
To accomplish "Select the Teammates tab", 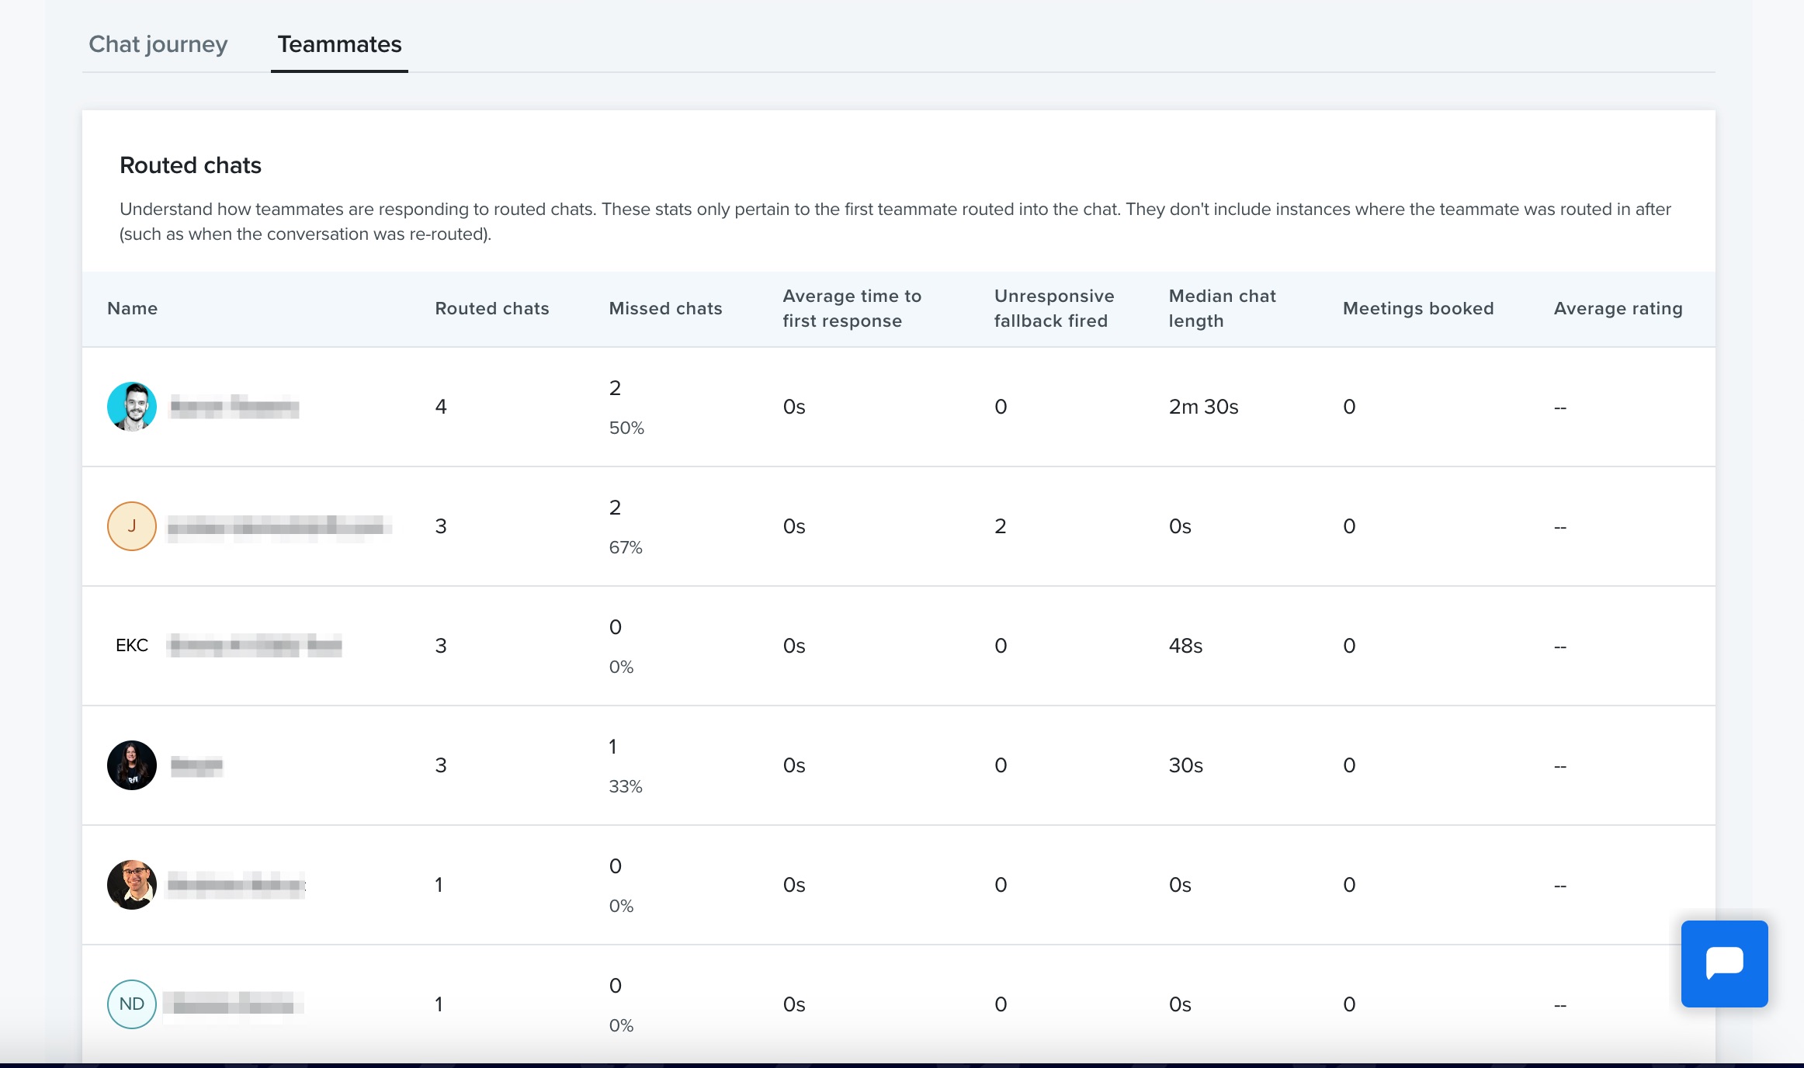I will [339, 44].
